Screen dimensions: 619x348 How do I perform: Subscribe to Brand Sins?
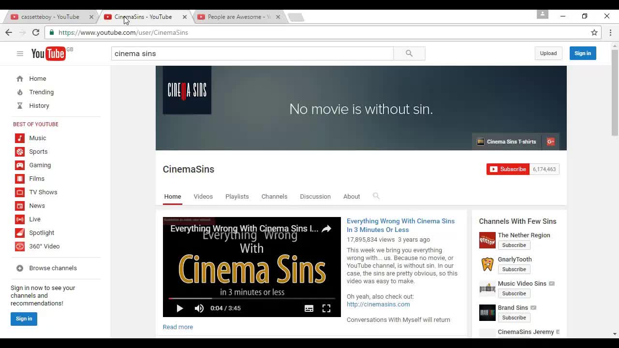pos(514,318)
